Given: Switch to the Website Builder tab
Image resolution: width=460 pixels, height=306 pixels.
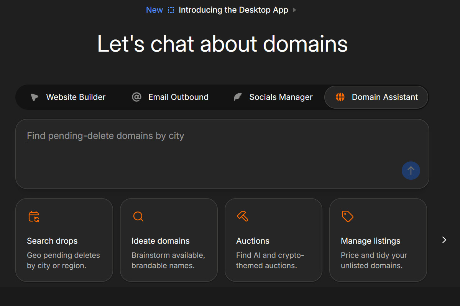Looking at the screenshot, I should pos(68,97).
